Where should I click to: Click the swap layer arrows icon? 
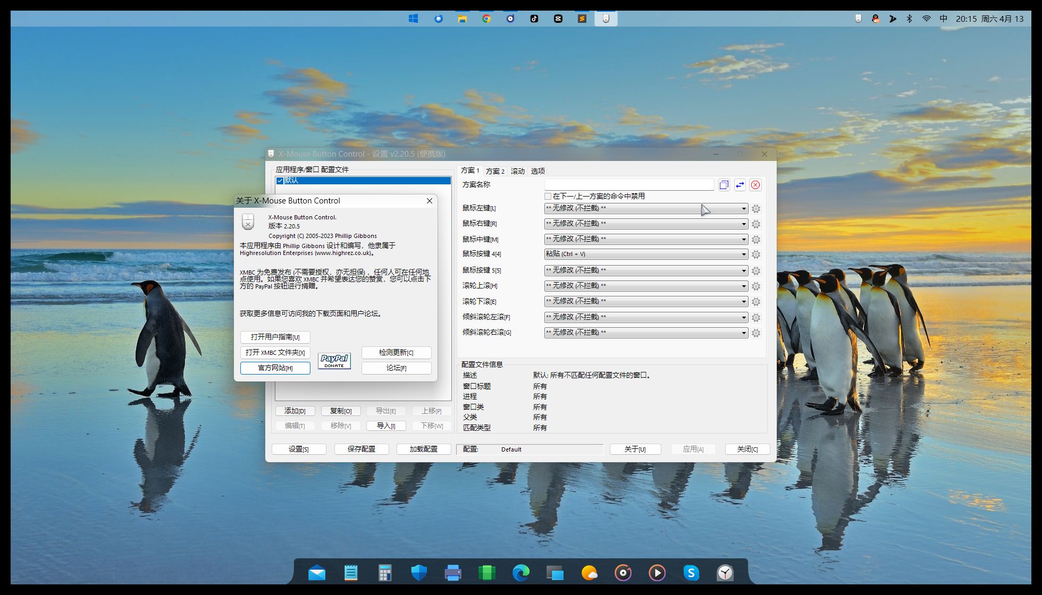(x=740, y=185)
